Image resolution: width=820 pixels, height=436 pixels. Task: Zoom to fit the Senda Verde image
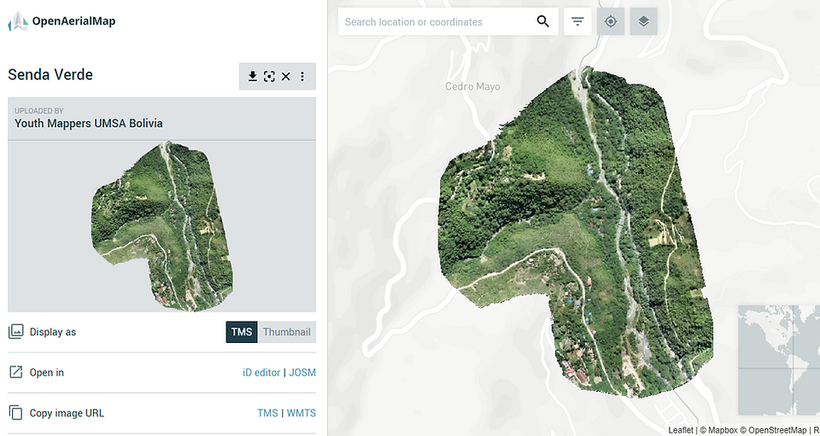(269, 77)
